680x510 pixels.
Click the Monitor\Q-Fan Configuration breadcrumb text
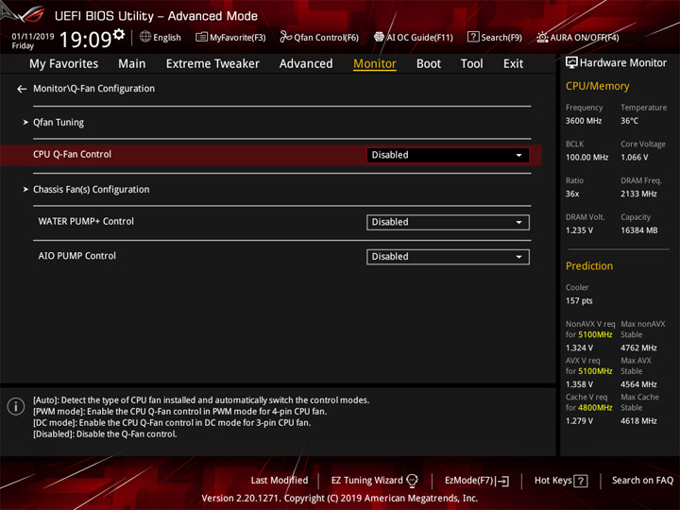tap(93, 89)
